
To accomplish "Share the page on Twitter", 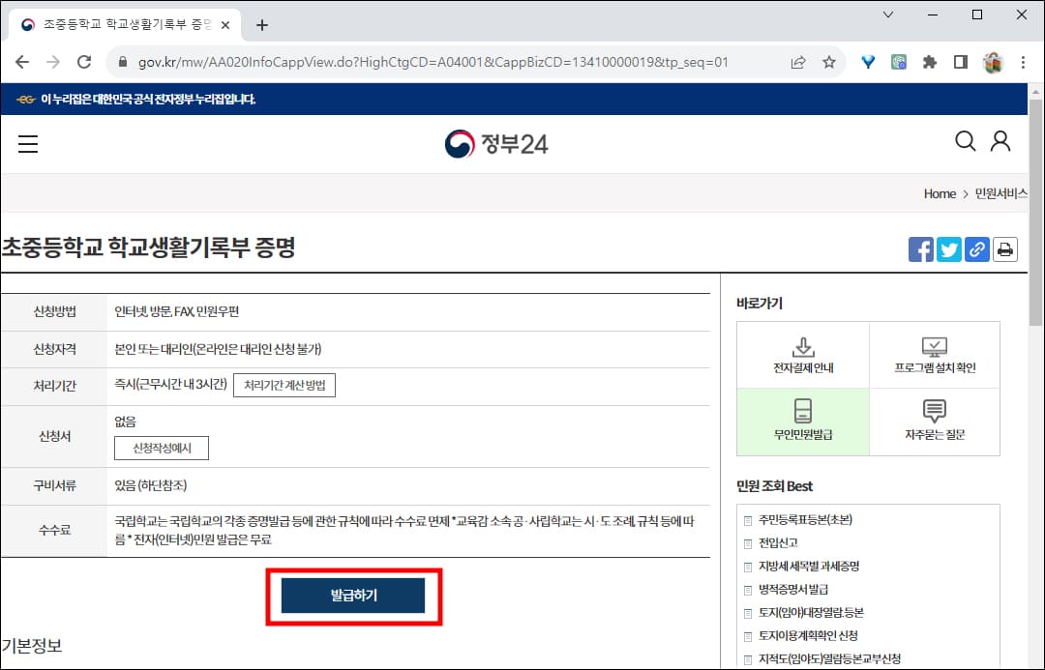I will (948, 248).
